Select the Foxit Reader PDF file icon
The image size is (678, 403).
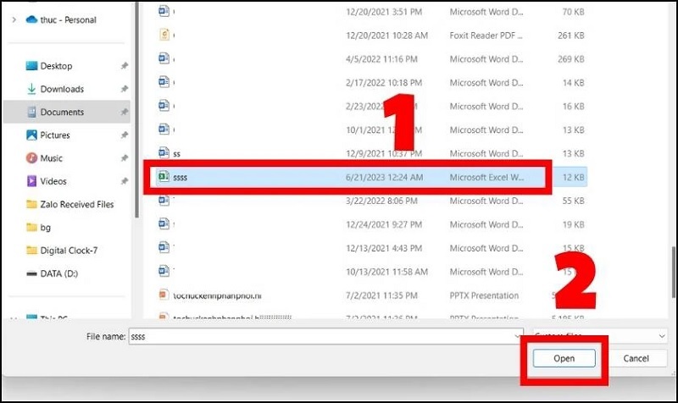click(x=165, y=36)
